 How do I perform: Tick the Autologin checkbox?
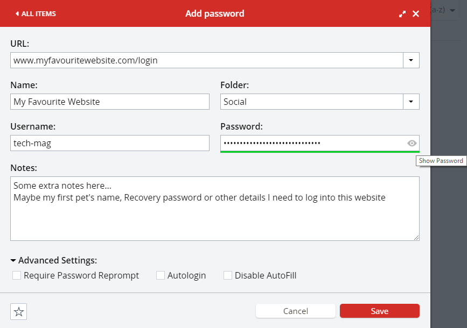pyautogui.click(x=161, y=275)
